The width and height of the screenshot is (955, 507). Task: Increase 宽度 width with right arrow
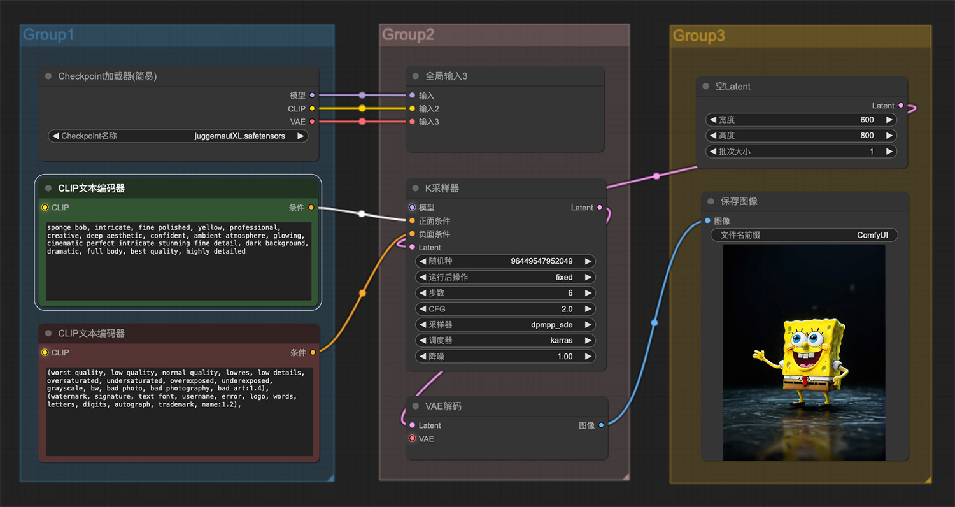tap(889, 120)
